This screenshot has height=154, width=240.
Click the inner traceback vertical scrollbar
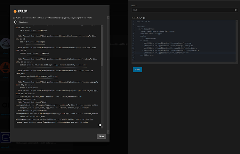(x=102, y=76)
